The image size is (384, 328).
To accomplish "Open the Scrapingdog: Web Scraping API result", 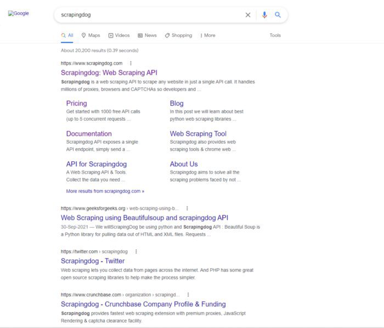I will [109, 72].
